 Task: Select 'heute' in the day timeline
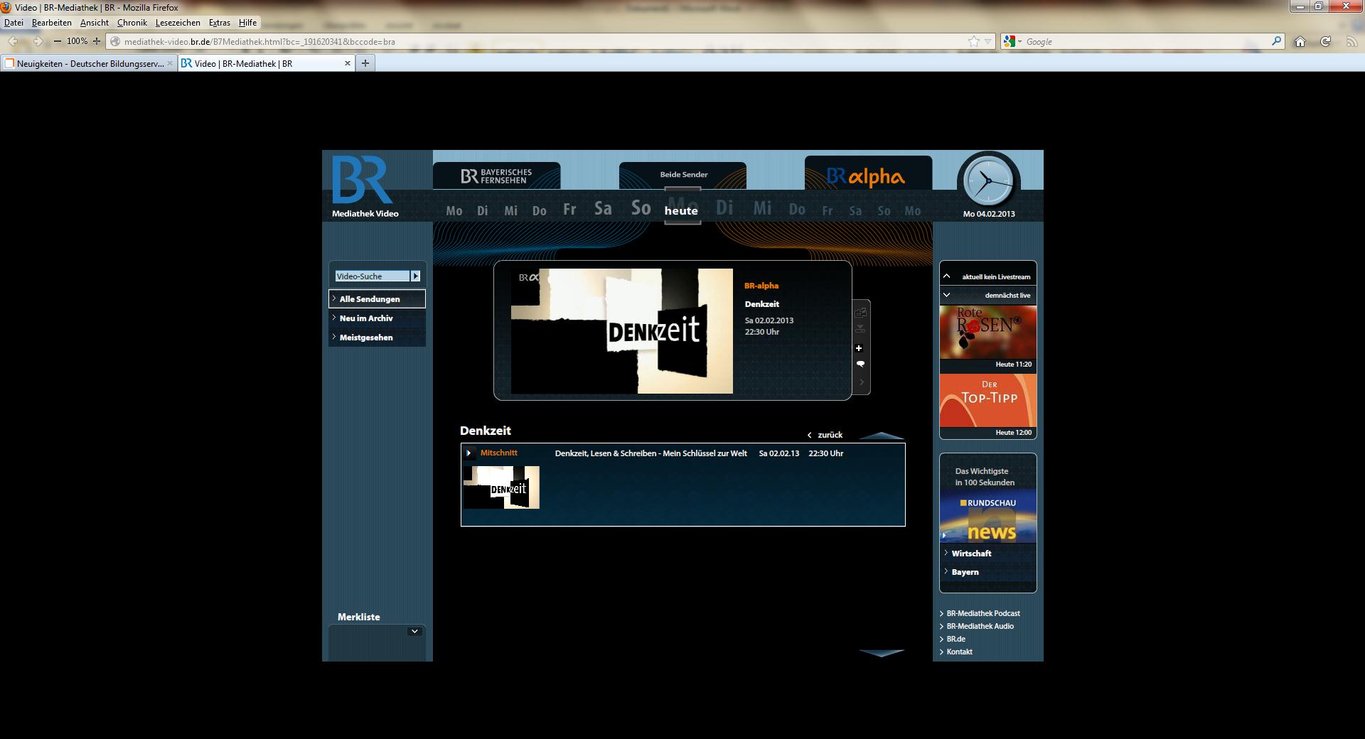pos(681,210)
